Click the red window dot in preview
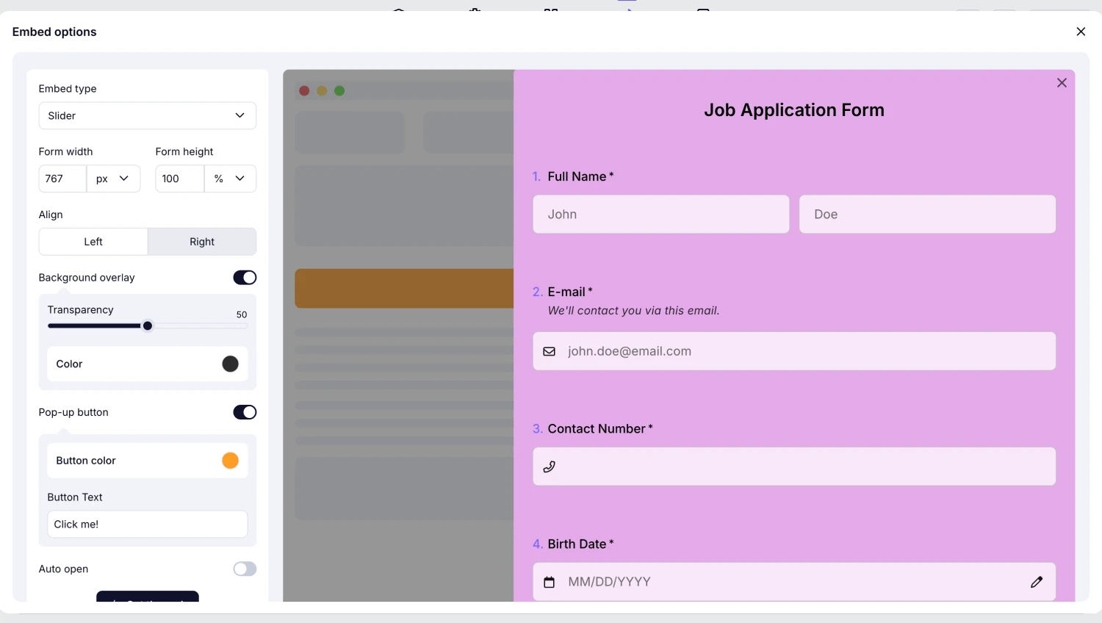The height and width of the screenshot is (623, 1102). coord(304,91)
